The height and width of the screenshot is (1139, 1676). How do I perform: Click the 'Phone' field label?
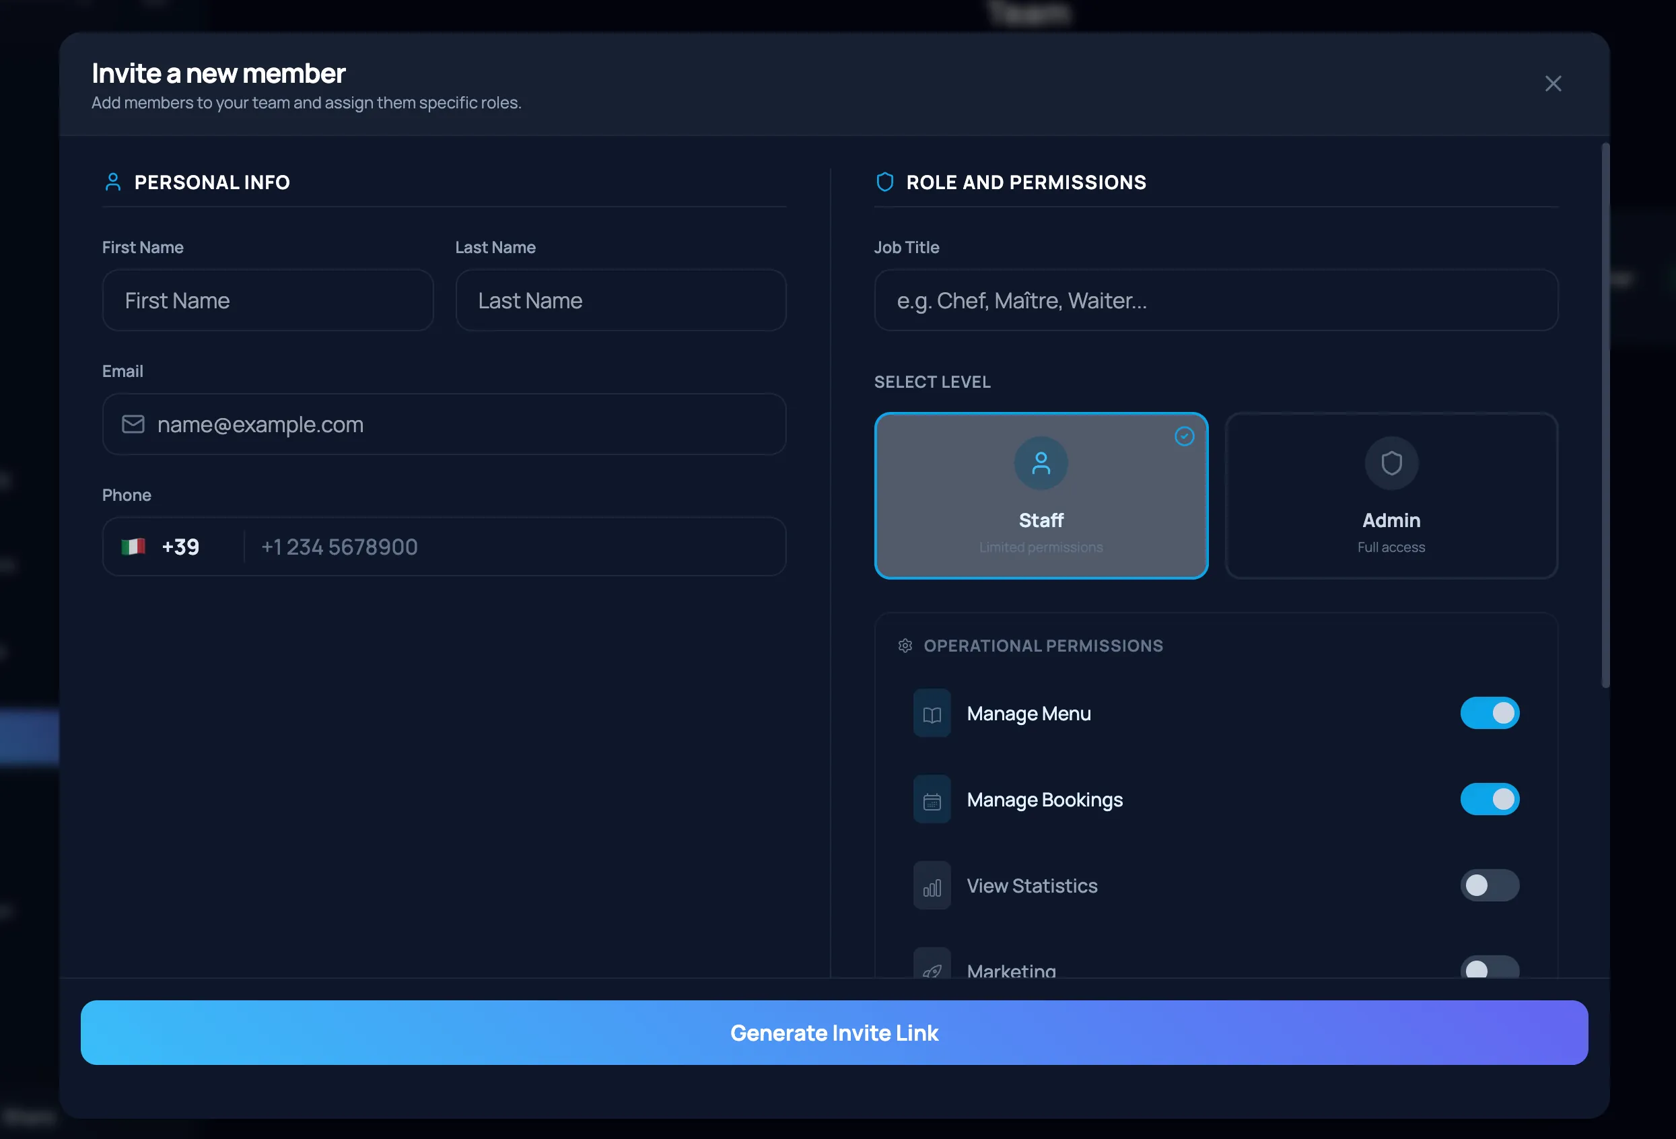click(127, 495)
